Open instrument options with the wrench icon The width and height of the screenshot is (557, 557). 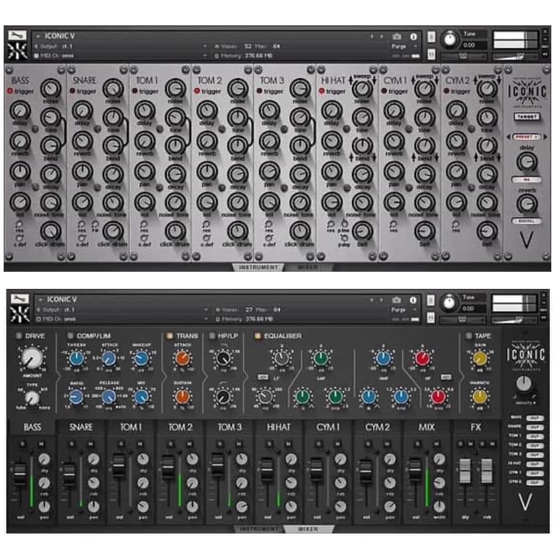[18, 35]
